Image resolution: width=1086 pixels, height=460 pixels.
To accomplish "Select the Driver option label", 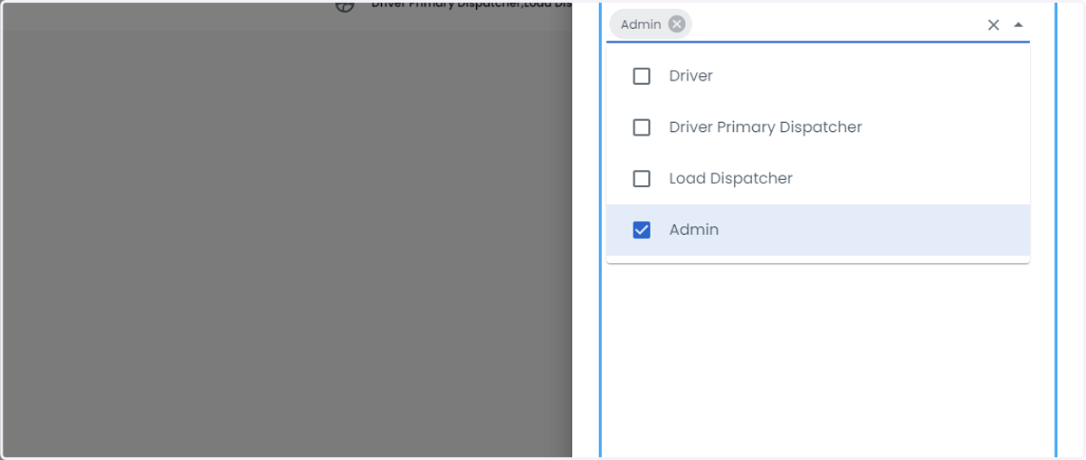I will 691,76.
